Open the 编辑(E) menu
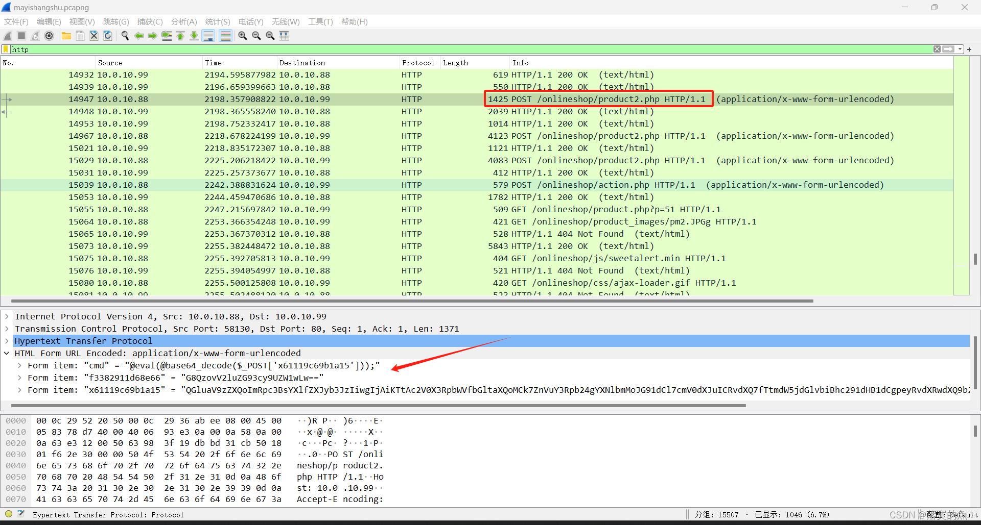This screenshot has width=981, height=525. (x=49, y=22)
